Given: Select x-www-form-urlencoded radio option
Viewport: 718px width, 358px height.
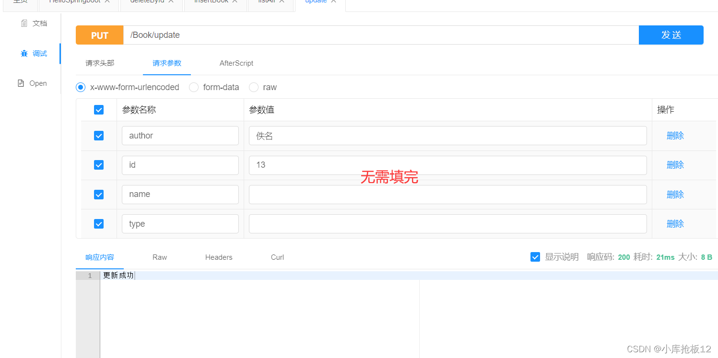Looking at the screenshot, I should (x=81, y=87).
